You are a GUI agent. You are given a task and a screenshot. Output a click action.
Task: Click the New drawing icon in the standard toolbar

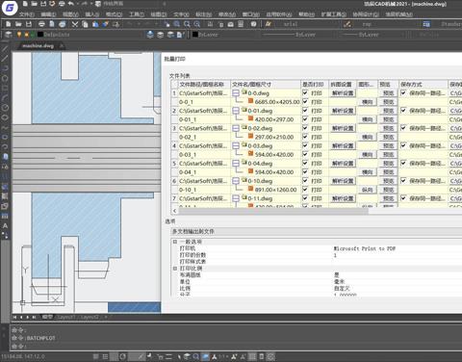[9, 24]
